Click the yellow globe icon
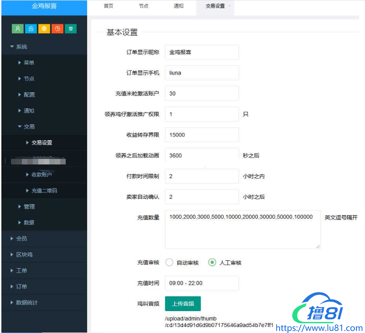Image resolution: width=365 pixels, height=333 pixels. [44, 28]
